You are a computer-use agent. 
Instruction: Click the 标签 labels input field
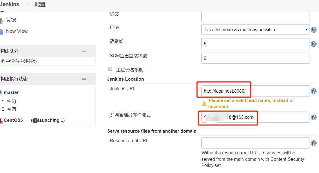click(256, 16)
